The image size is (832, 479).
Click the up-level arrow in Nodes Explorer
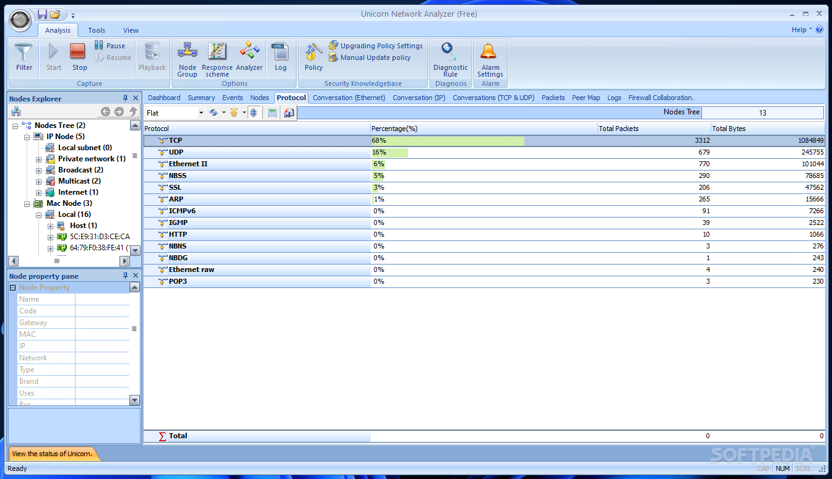[x=132, y=112]
